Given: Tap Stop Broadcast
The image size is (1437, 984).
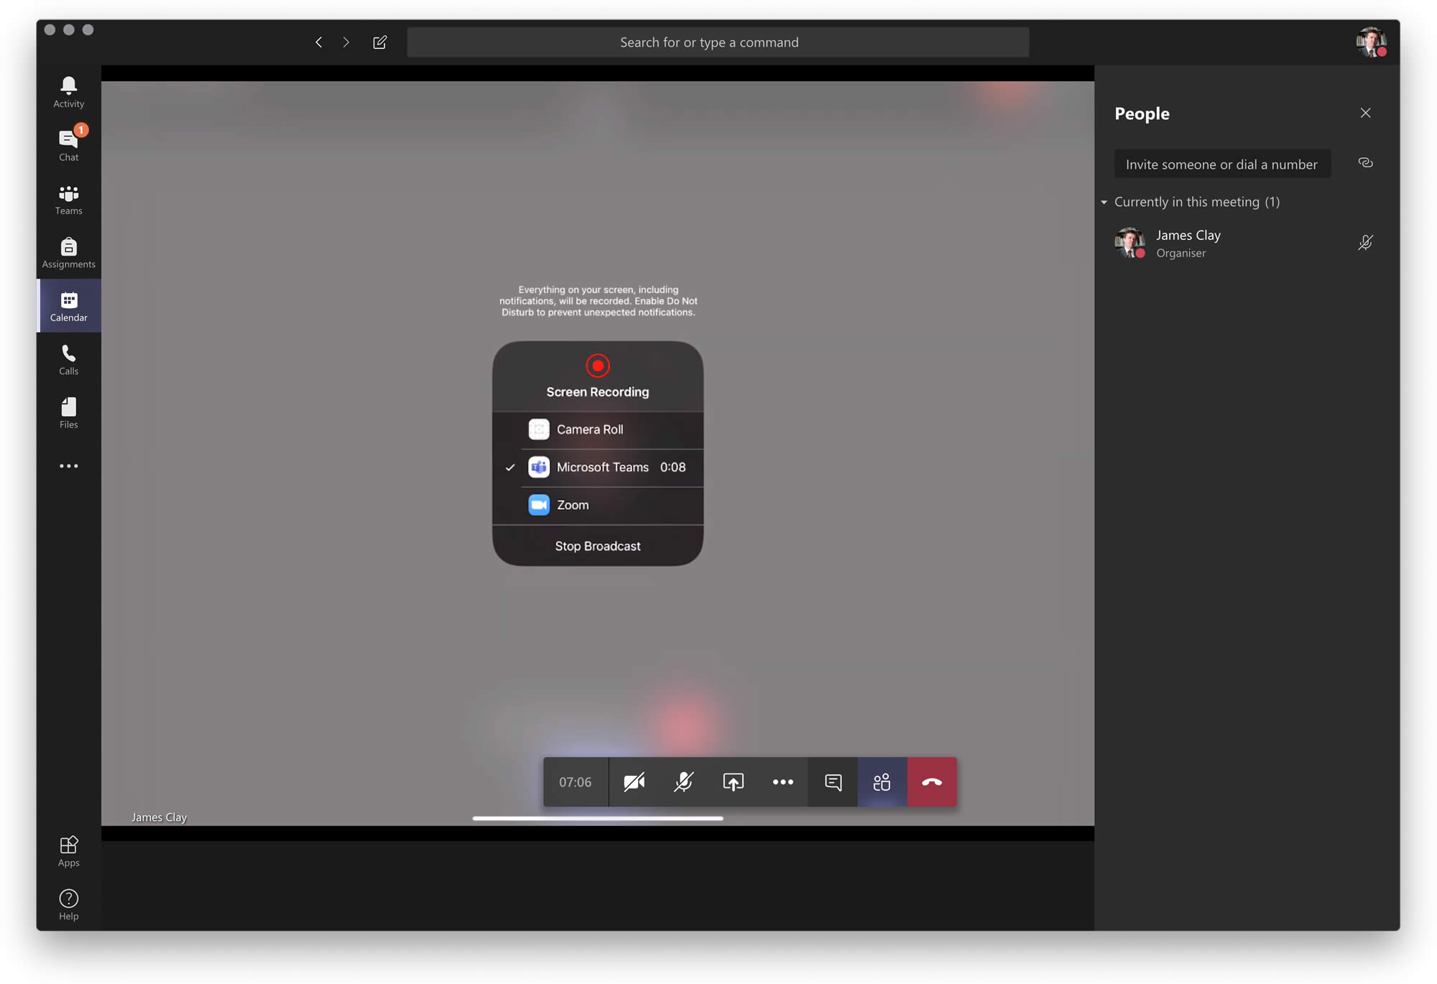Looking at the screenshot, I should click(x=597, y=546).
